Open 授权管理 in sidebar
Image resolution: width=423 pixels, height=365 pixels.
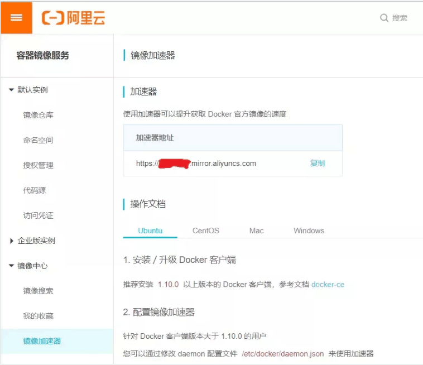[x=38, y=165]
